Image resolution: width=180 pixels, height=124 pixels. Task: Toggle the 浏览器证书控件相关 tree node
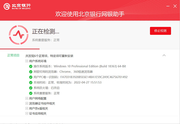(x=27, y=103)
